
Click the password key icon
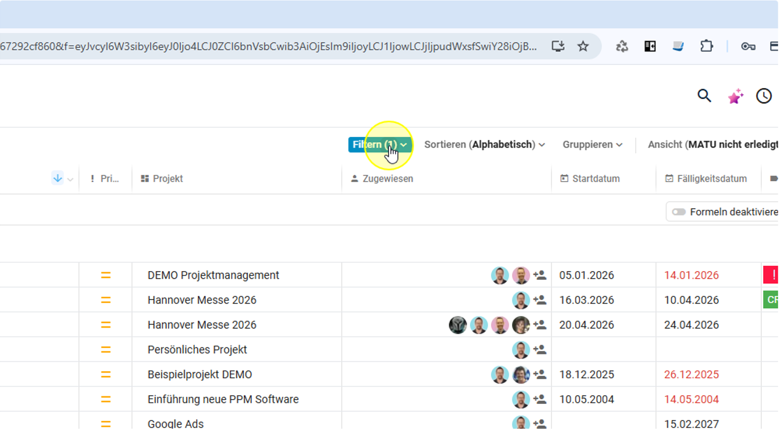point(748,47)
